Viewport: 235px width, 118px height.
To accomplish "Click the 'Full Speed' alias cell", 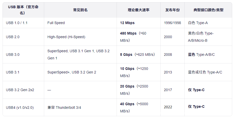I will click(x=56, y=23).
